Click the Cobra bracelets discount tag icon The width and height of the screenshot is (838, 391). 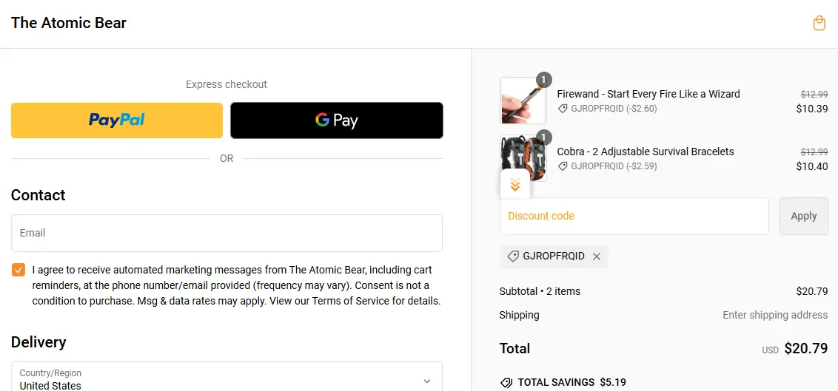563,166
